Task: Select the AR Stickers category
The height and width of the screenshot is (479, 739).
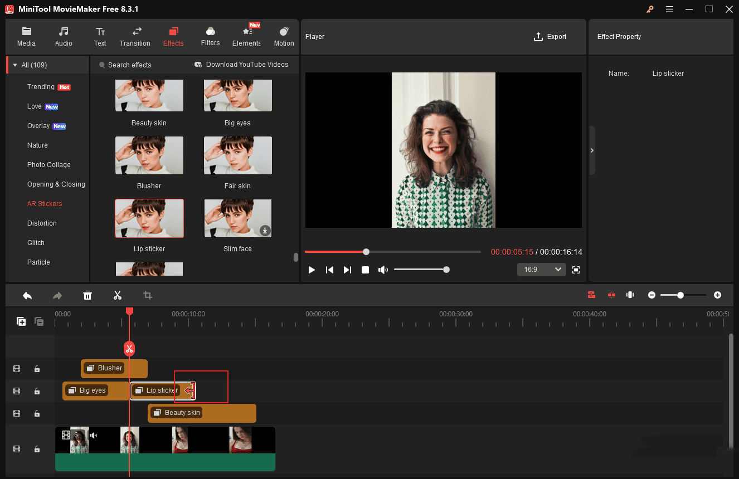Action: pyautogui.click(x=45, y=203)
